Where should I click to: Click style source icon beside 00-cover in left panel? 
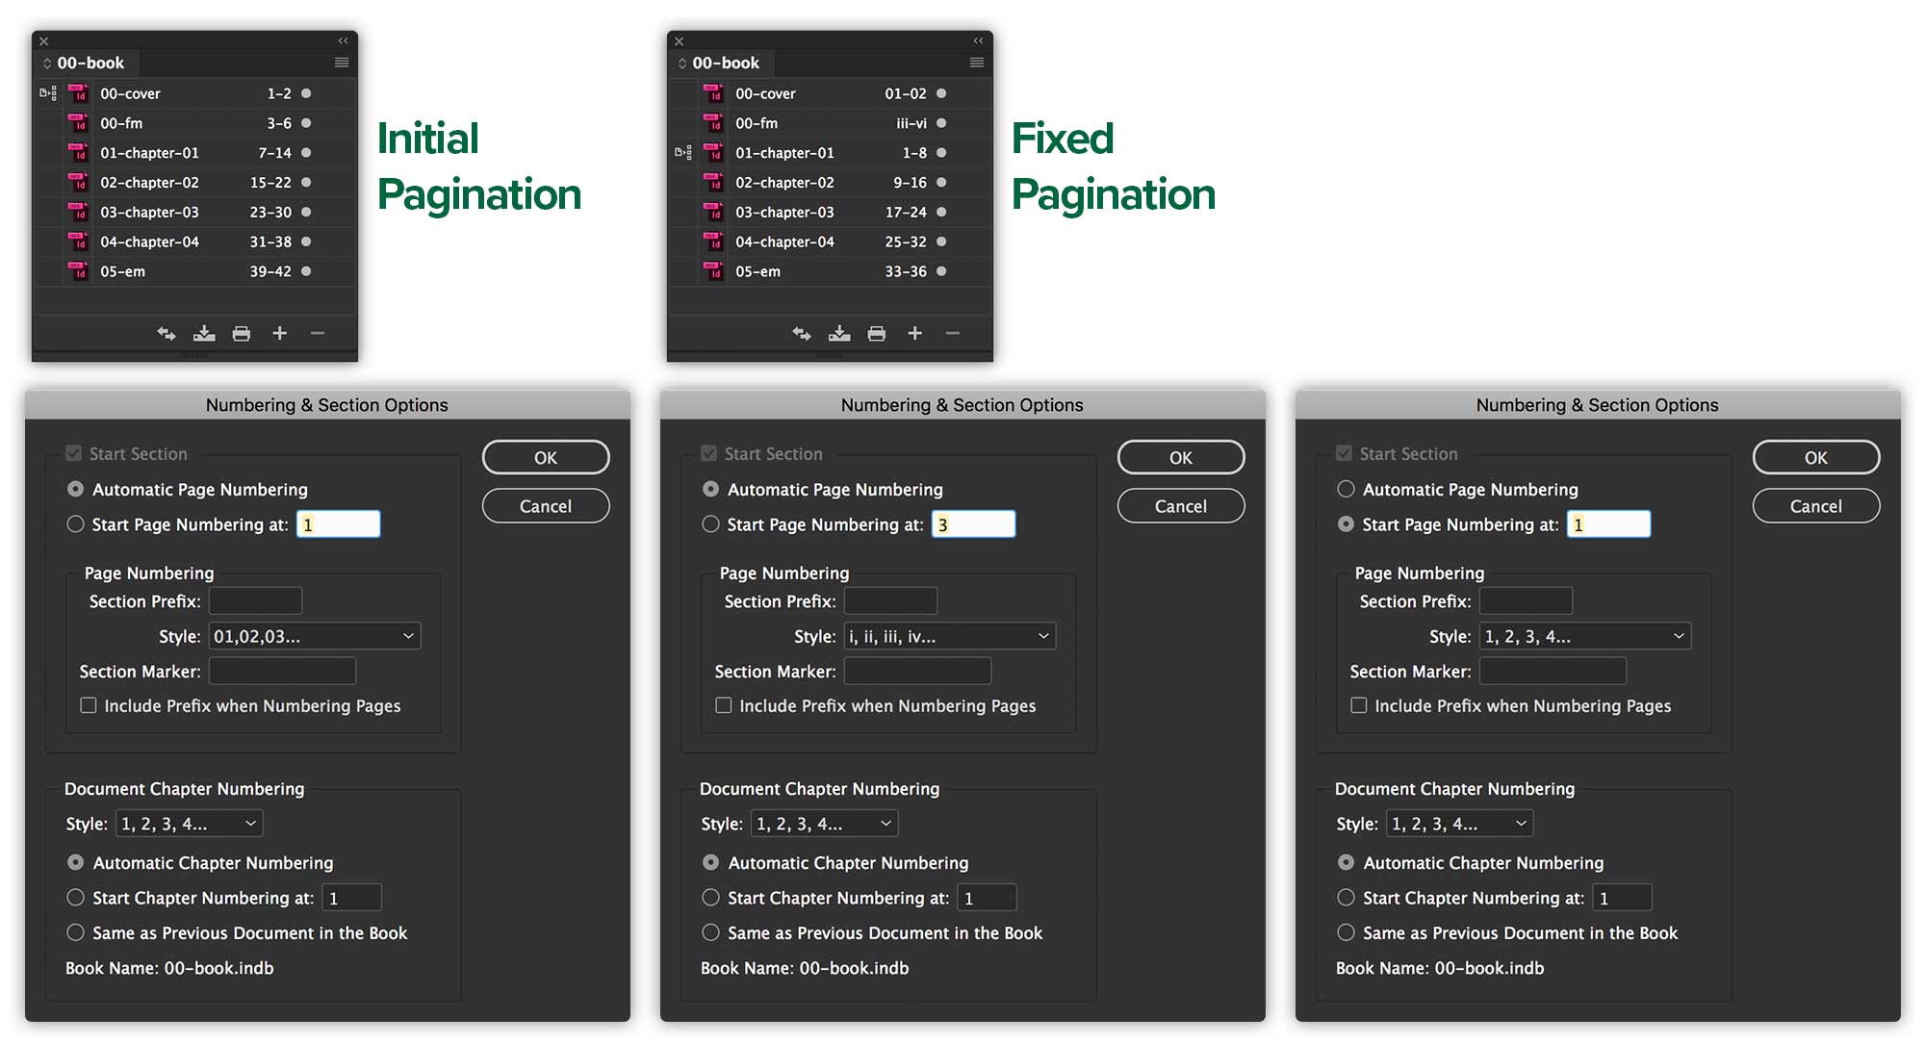point(48,93)
